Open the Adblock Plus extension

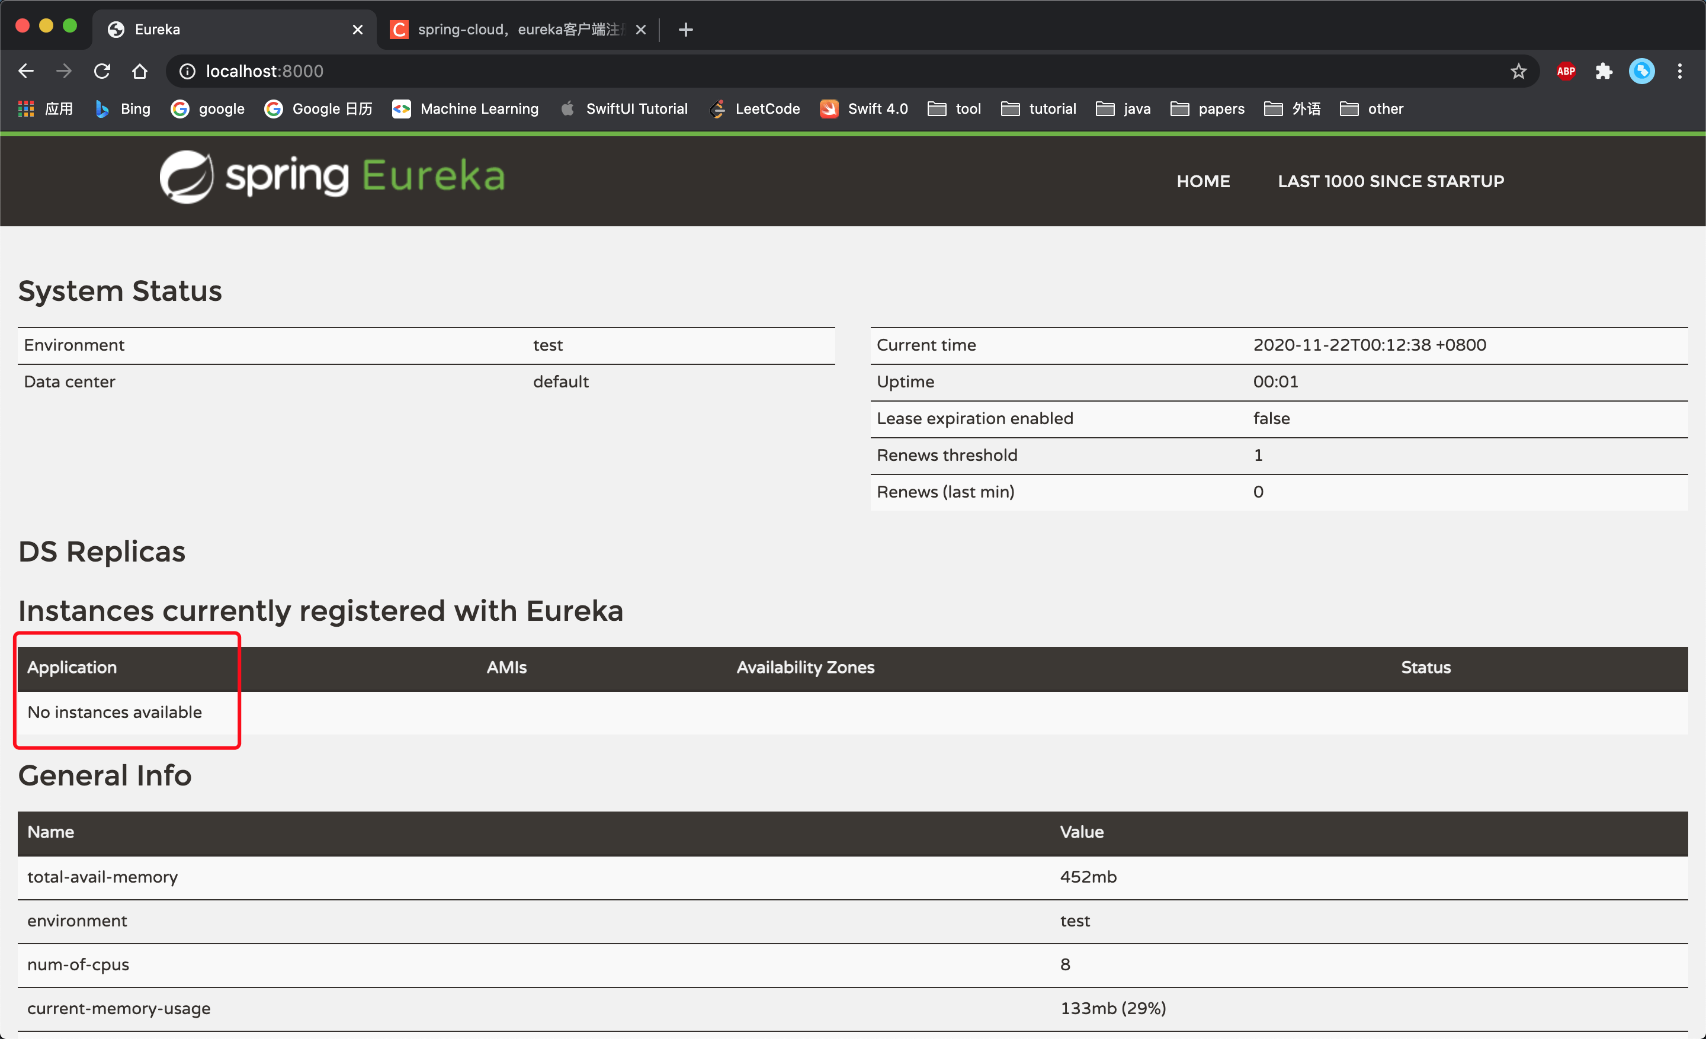(1566, 71)
